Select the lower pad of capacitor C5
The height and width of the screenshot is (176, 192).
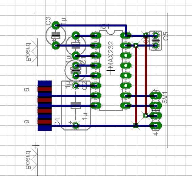(x=156, y=46)
